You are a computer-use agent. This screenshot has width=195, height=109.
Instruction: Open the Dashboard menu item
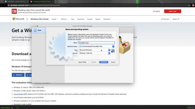point(107,19)
